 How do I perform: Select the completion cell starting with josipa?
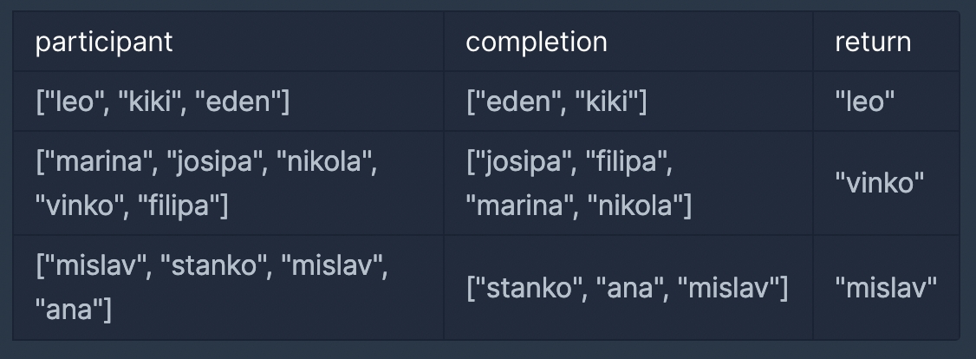[628, 184]
